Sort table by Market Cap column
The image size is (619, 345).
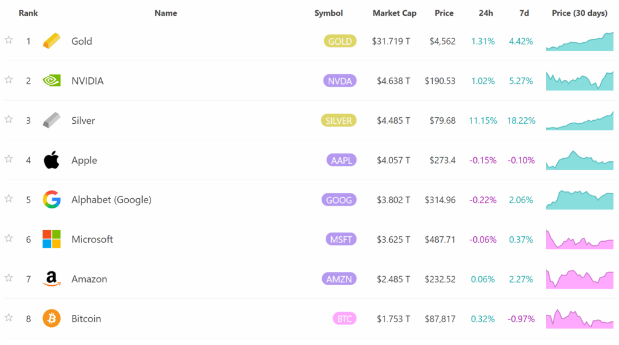tap(394, 13)
